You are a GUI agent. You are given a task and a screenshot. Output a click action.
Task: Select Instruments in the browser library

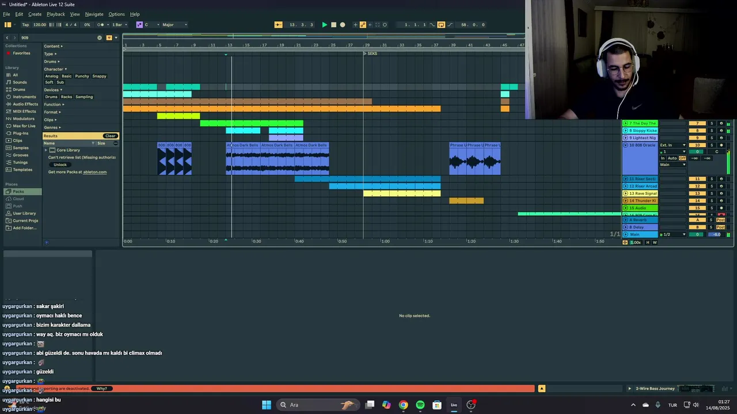tap(24, 97)
